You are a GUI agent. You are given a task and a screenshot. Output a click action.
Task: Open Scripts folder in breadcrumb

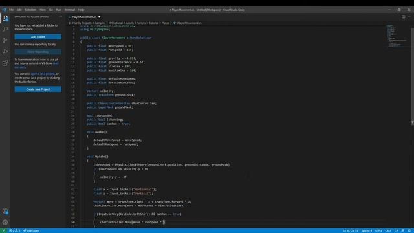(141, 23)
